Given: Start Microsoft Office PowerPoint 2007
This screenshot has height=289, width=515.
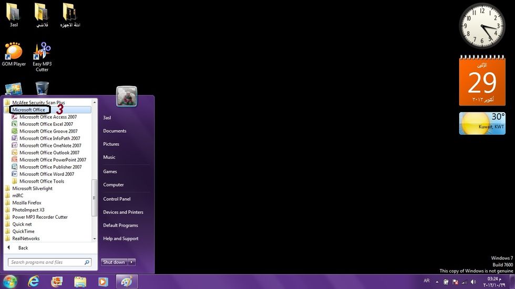Looking at the screenshot, I should [x=53, y=160].
